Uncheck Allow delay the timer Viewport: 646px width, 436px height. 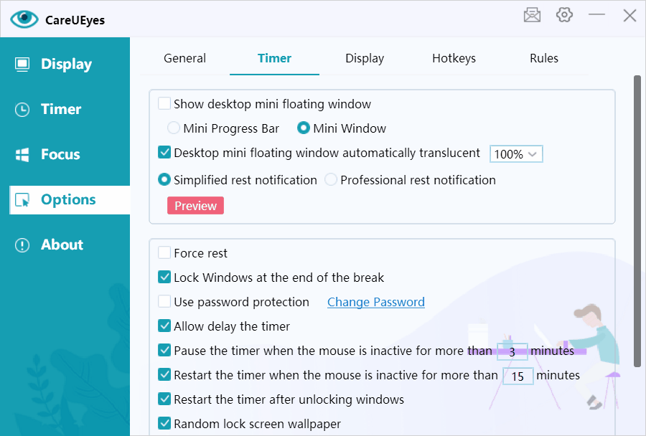[164, 326]
